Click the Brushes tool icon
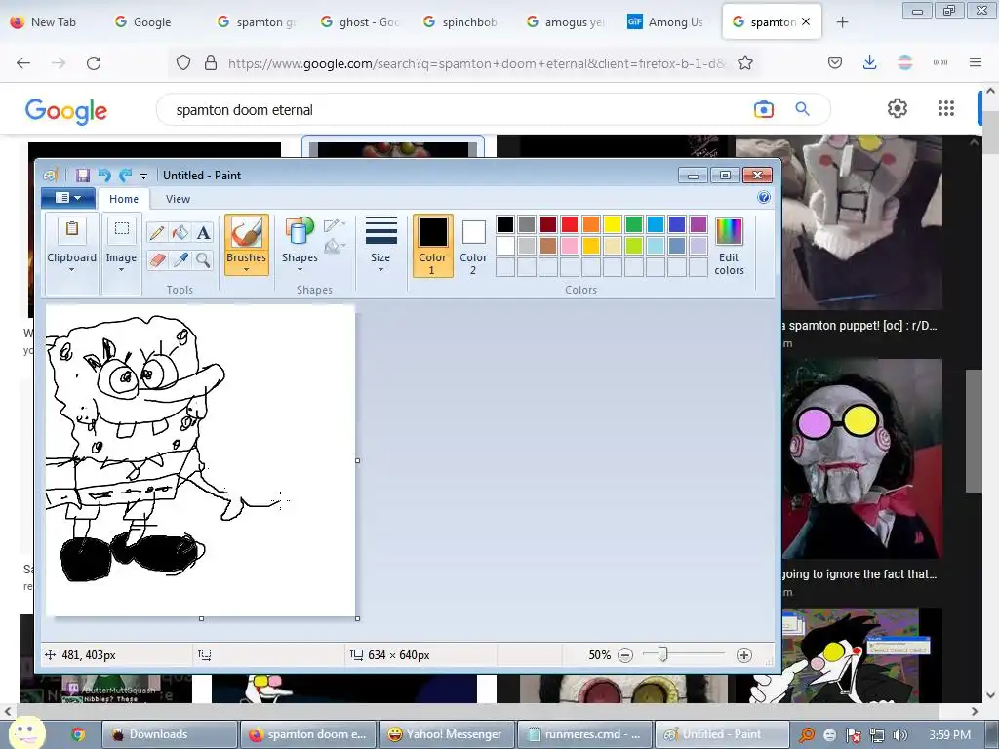The height and width of the screenshot is (749, 999). pos(247,232)
